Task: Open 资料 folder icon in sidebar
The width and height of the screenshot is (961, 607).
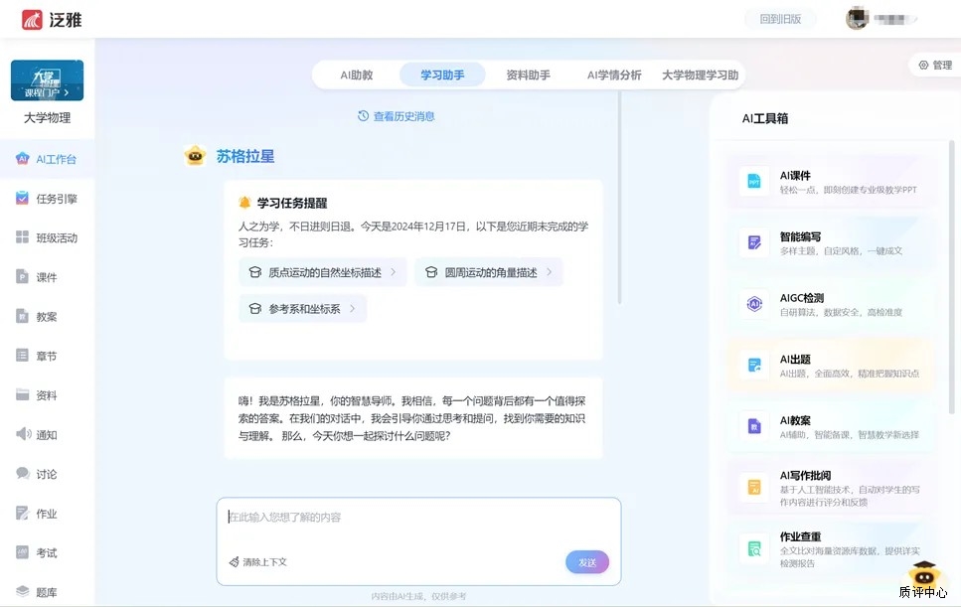Action: click(23, 394)
